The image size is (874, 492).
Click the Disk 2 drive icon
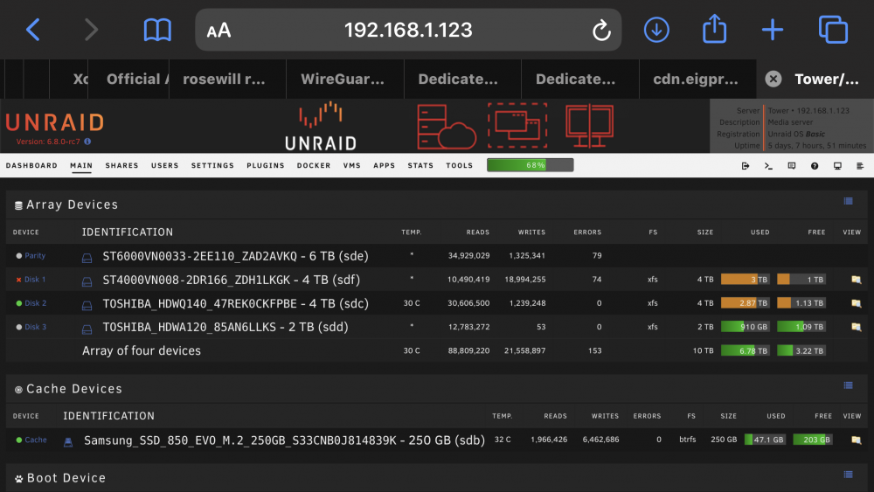87,305
